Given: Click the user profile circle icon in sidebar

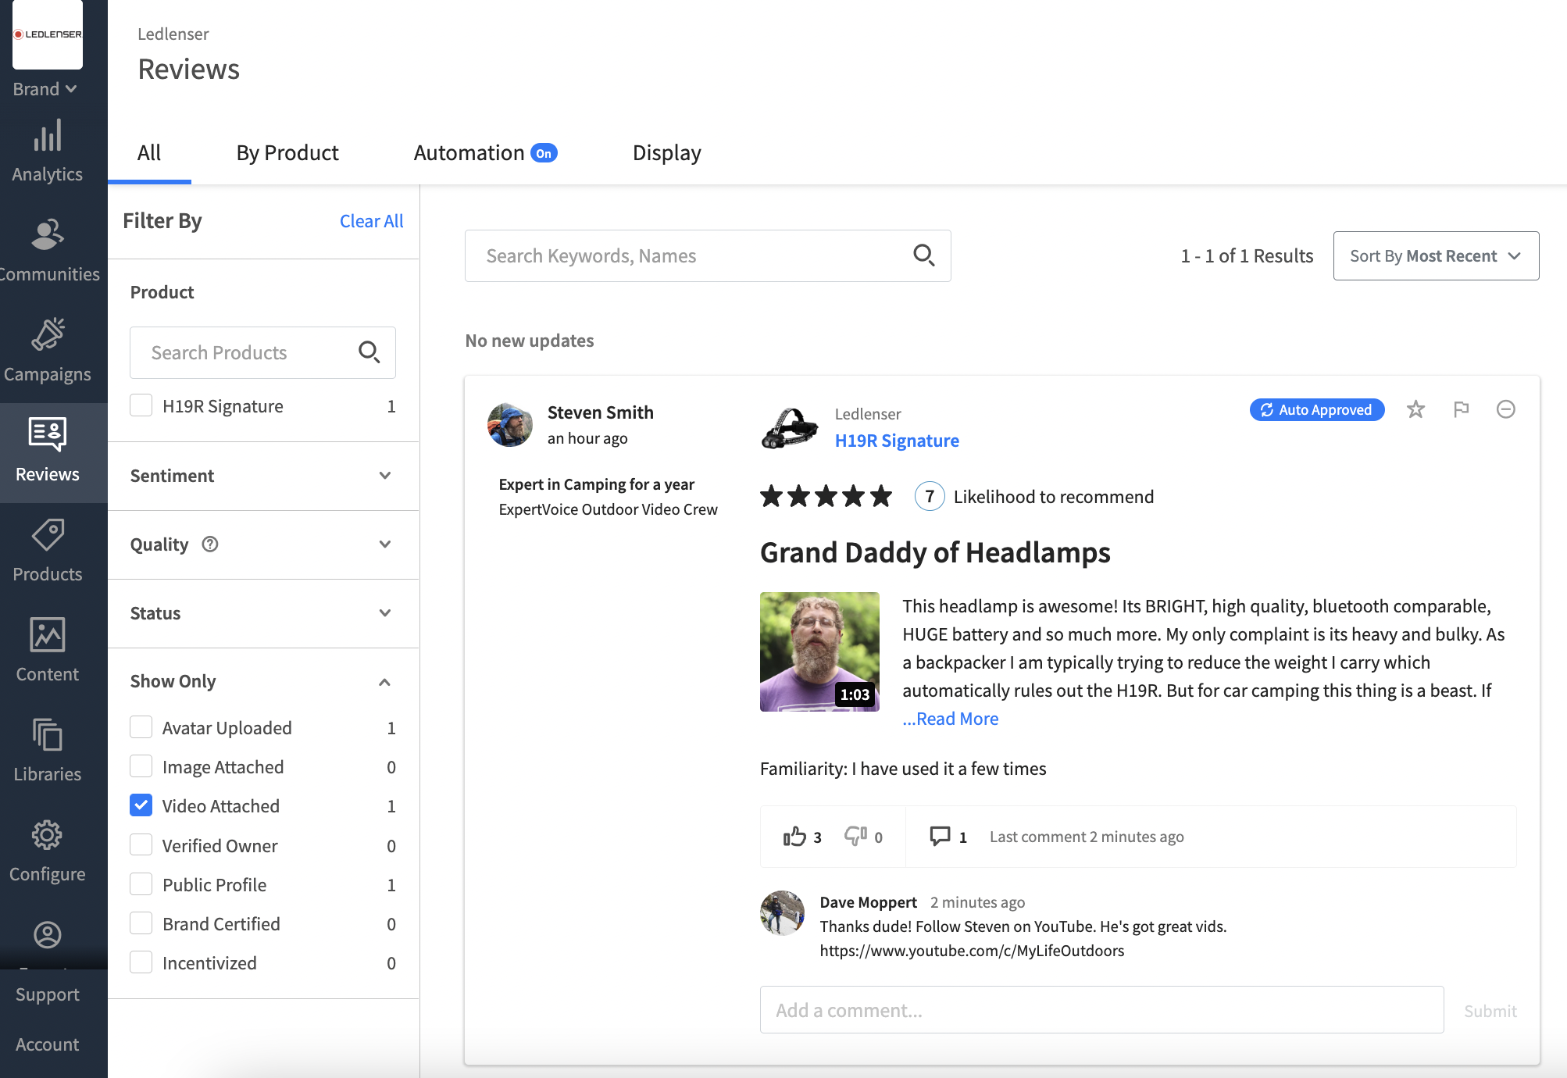Looking at the screenshot, I should [x=47, y=934].
